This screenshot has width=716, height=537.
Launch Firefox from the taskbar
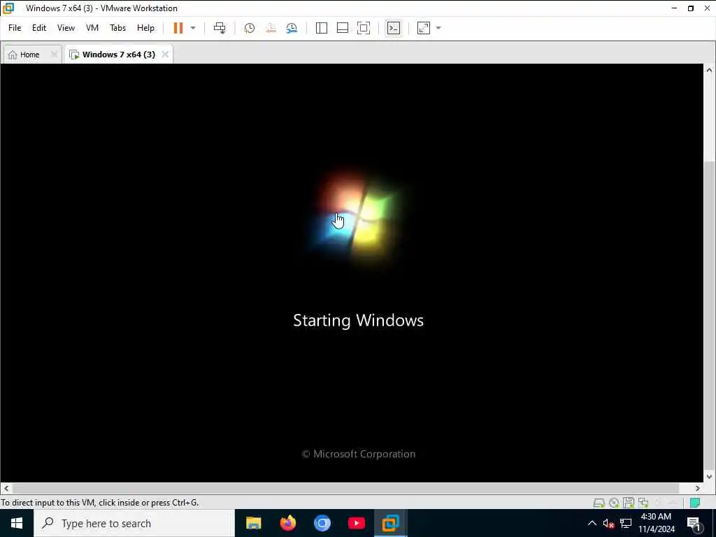(x=287, y=523)
